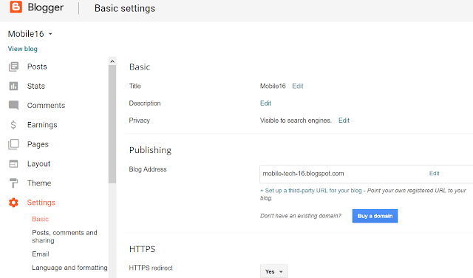Click the Visible to search engines text
Image resolution: width=473 pixels, height=278 pixels.
click(x=296, y=121)
